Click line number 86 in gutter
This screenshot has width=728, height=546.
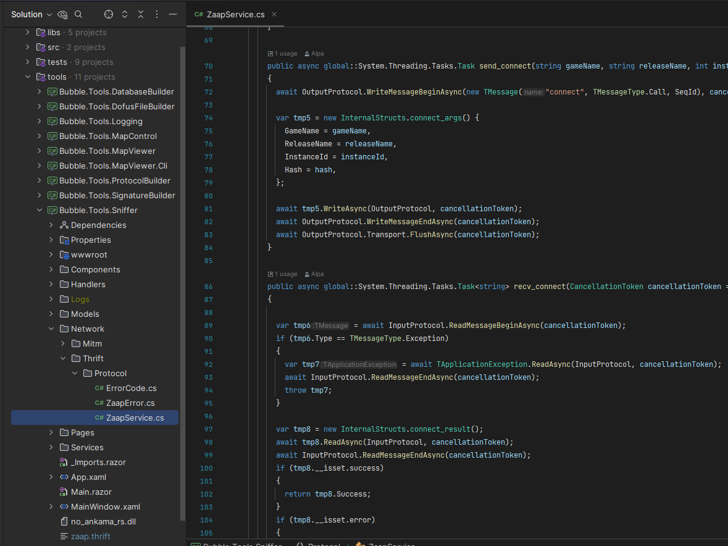pyautogui.click(x=208, y=287)
